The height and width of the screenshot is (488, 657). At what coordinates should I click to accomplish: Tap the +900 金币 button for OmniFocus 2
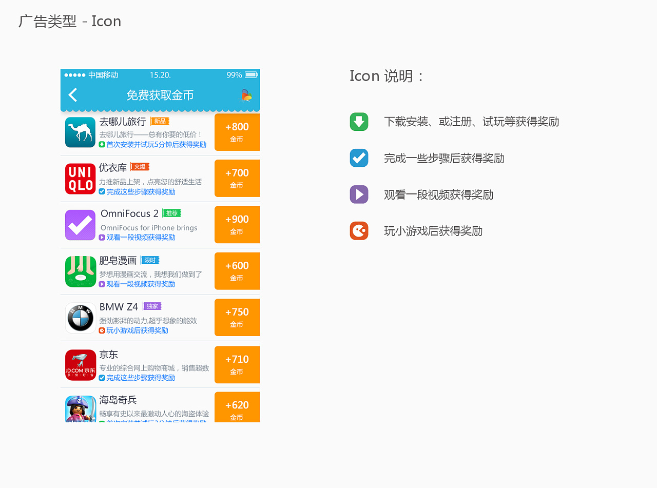tap(237, 225)
